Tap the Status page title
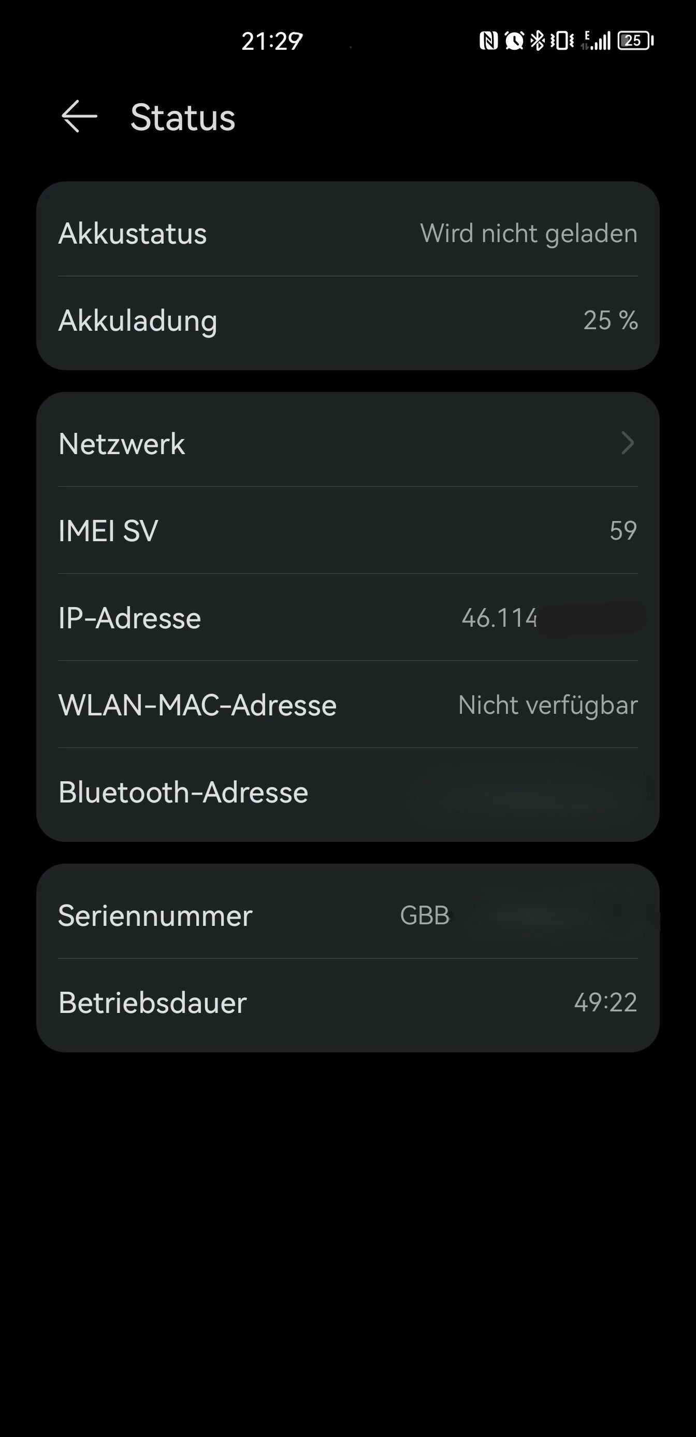The width and height of the screenshot is (696, 1437). point(183,117)
